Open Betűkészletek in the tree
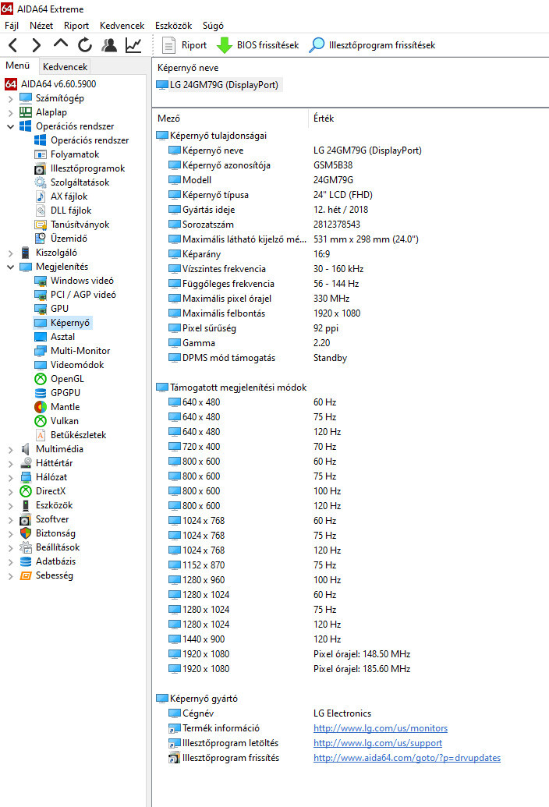Viewport: 549px width, 807px height. coord(70,435)
